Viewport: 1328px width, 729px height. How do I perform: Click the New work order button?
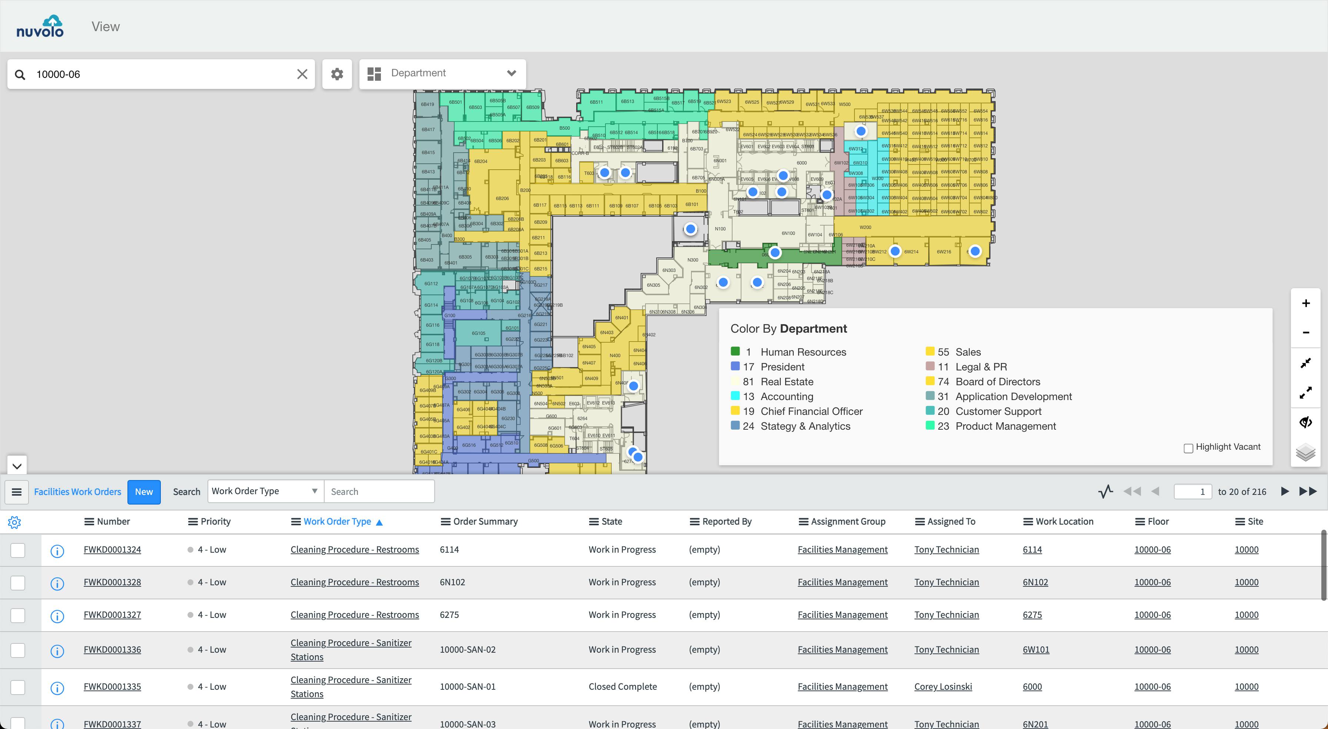tap(144, 492)
